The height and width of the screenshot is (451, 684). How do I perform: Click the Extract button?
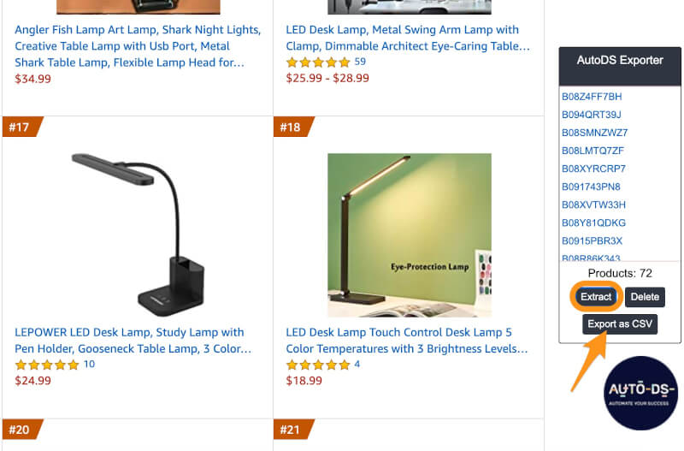pos(596,297)
